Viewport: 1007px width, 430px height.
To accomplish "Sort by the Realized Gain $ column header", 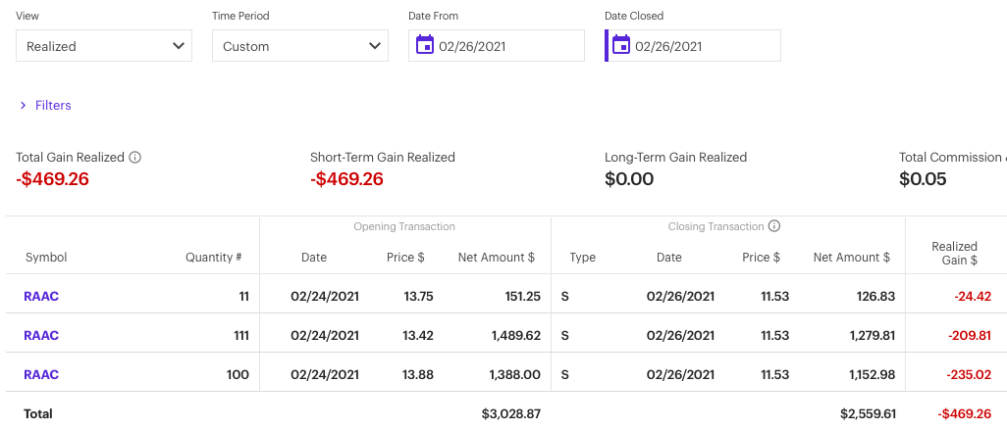I will coord(954,254).
